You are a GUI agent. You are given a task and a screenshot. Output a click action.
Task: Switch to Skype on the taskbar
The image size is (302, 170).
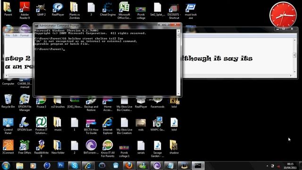tap(75, 166)
